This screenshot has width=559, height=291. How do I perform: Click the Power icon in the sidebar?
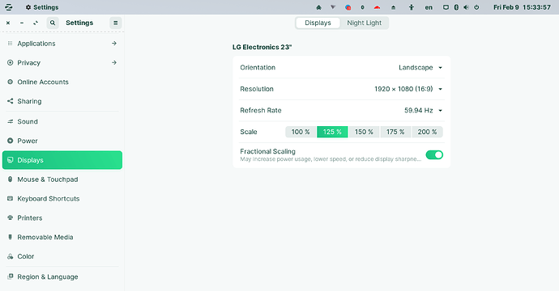tap(10, 141)
